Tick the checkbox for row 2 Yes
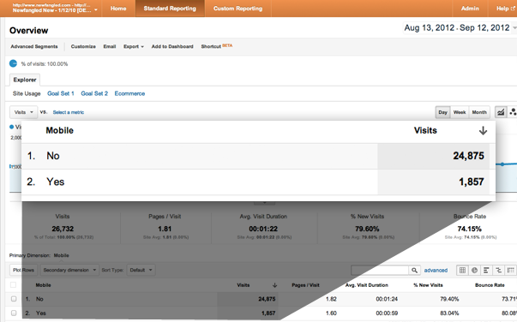This screenshot has height=322, width=517. point(14,313)
